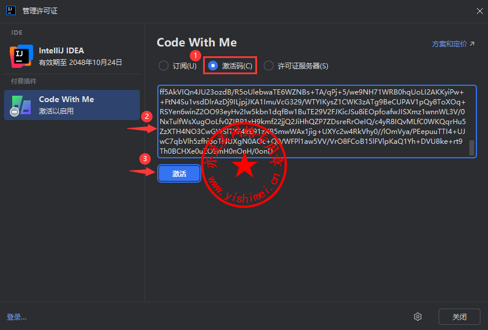Screen dimensions: 488x330
Task: Close the 管理许可证 dialog with X
Action: pos(480,11)
